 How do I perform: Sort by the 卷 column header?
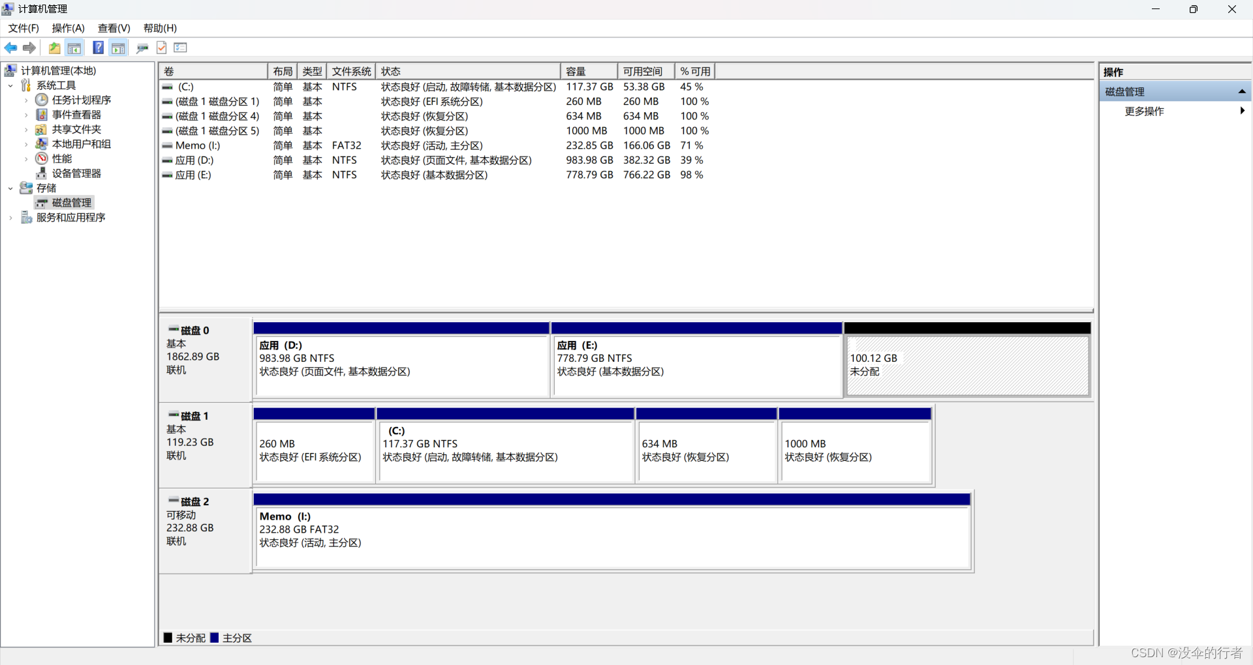(x=213, y=71)
